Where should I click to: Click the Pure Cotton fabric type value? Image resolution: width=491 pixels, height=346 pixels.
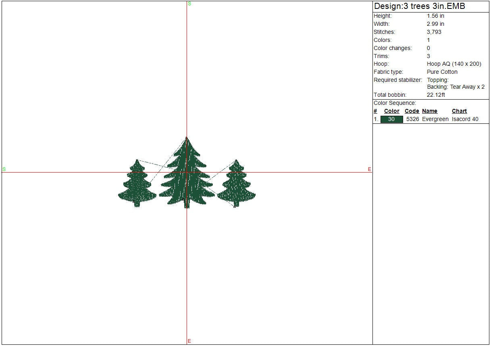(x=442, y=72)
